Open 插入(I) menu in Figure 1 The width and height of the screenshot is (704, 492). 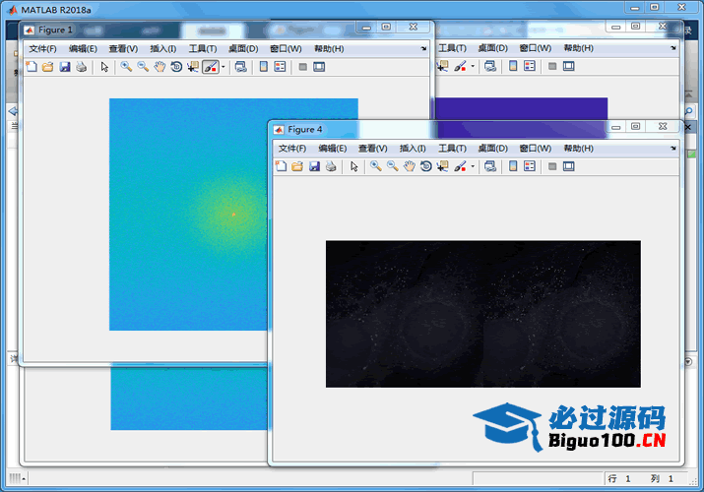[163, 49]
